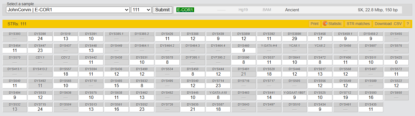
Task: Click the CDY.1 marker cell
Action: click(40, 60)
